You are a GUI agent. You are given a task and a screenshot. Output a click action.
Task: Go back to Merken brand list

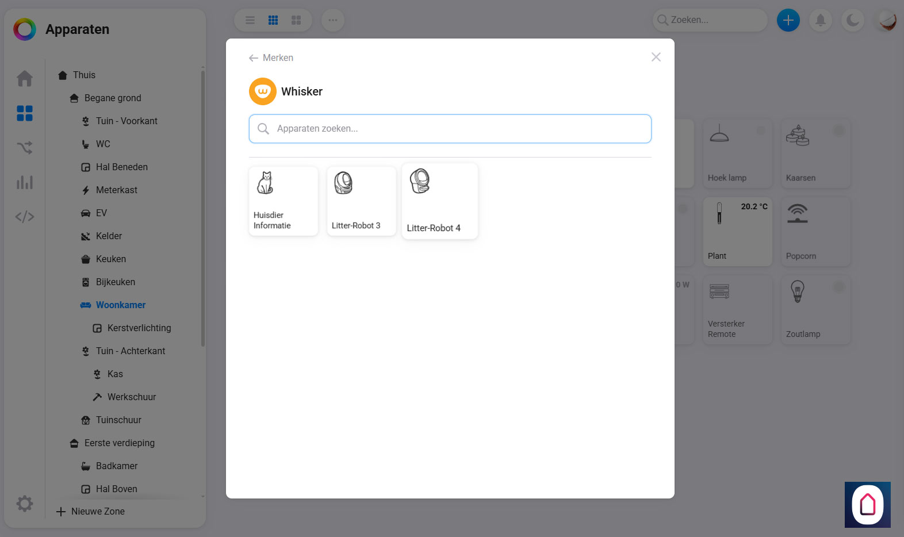click(271, 57)
